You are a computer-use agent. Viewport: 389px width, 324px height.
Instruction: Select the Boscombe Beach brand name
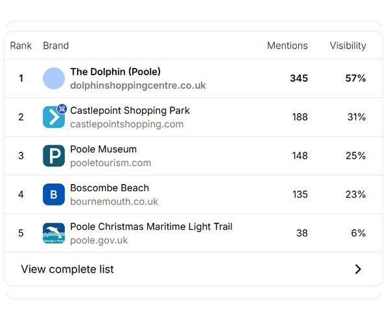(x=110, y=188)
